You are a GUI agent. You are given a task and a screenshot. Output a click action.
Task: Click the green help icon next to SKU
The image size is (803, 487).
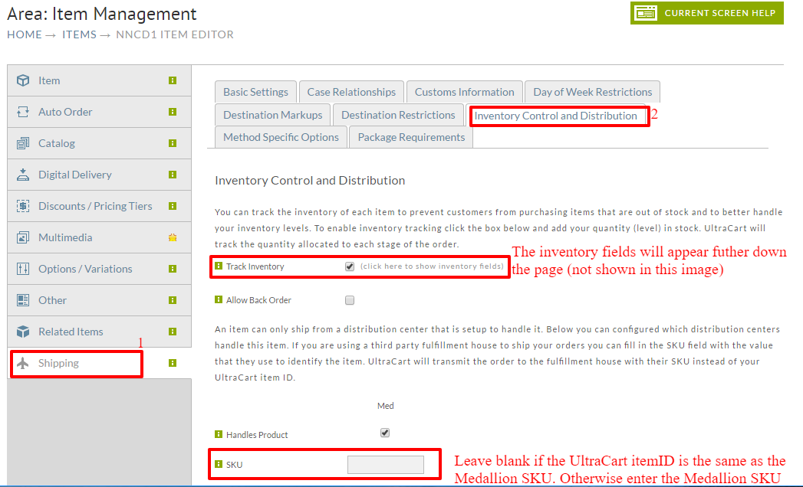tap(219, 464)
